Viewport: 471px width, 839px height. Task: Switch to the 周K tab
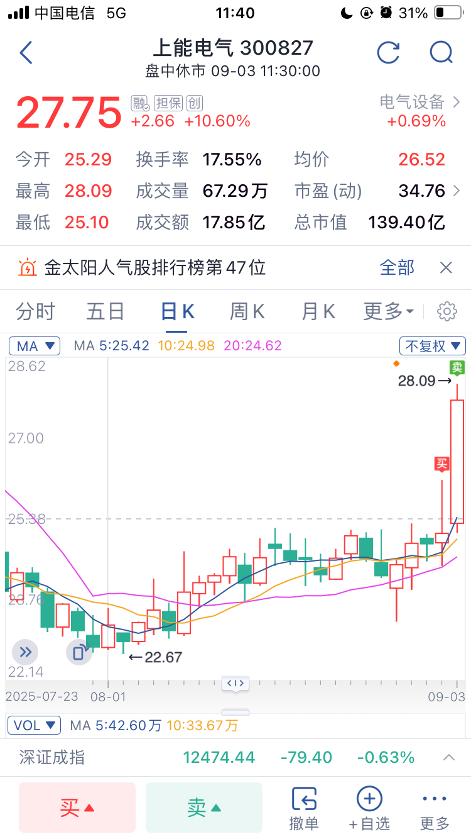click(247, 311)
